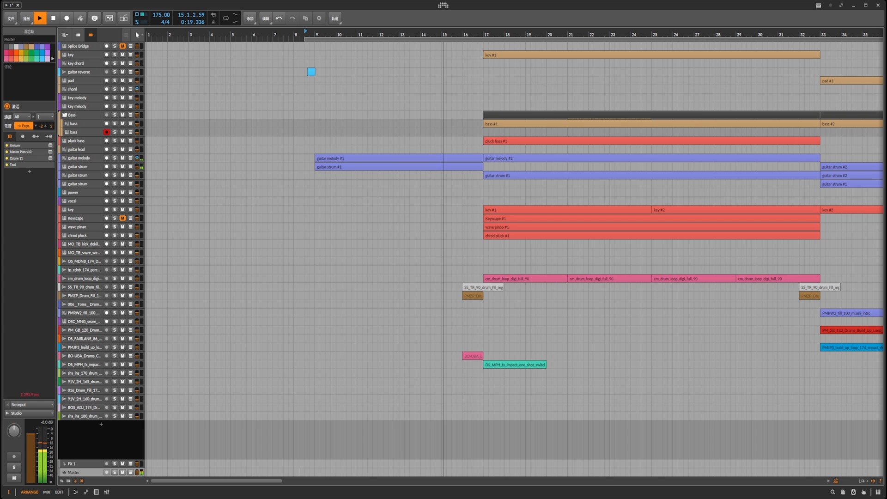
Task: Toggle the metronome icon
Action: click(x=213, y=22)
